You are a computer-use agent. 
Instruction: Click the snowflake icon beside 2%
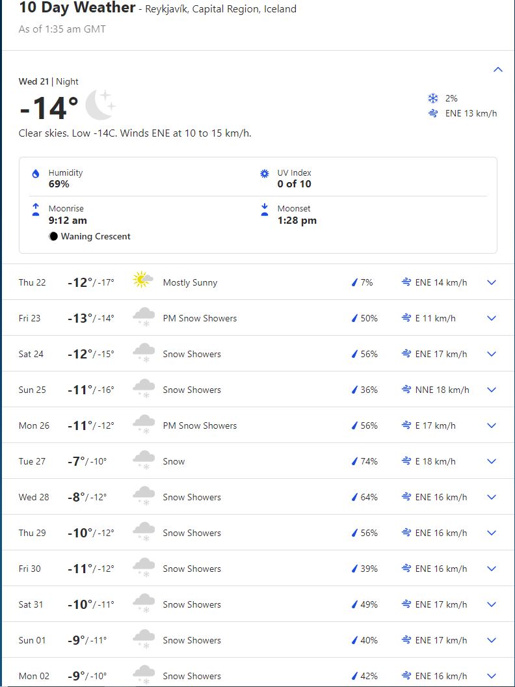(432, 98)
